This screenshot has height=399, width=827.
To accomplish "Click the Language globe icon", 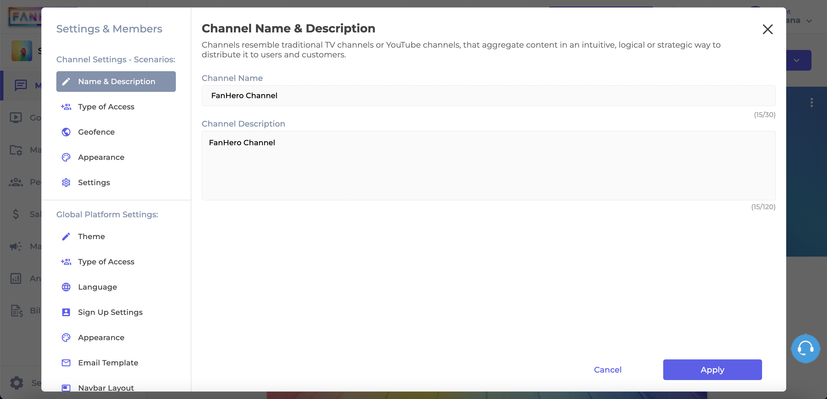I will 66,287.
